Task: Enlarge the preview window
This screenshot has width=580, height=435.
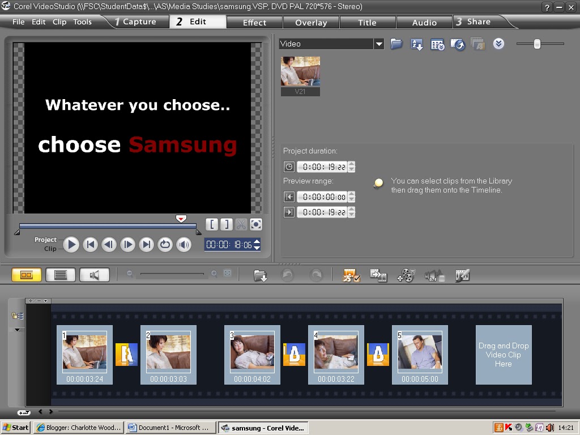Action: tap(255, 224)
